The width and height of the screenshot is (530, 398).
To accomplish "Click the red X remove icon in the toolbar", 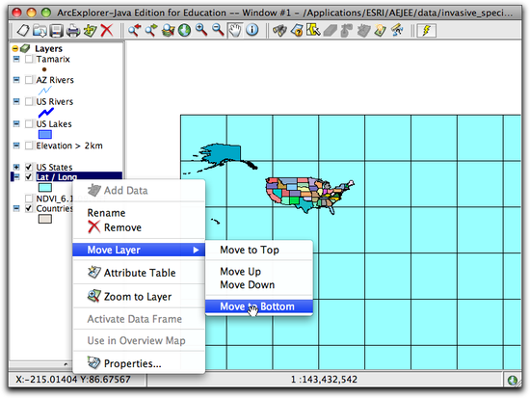I will click(x=107, y=30).
